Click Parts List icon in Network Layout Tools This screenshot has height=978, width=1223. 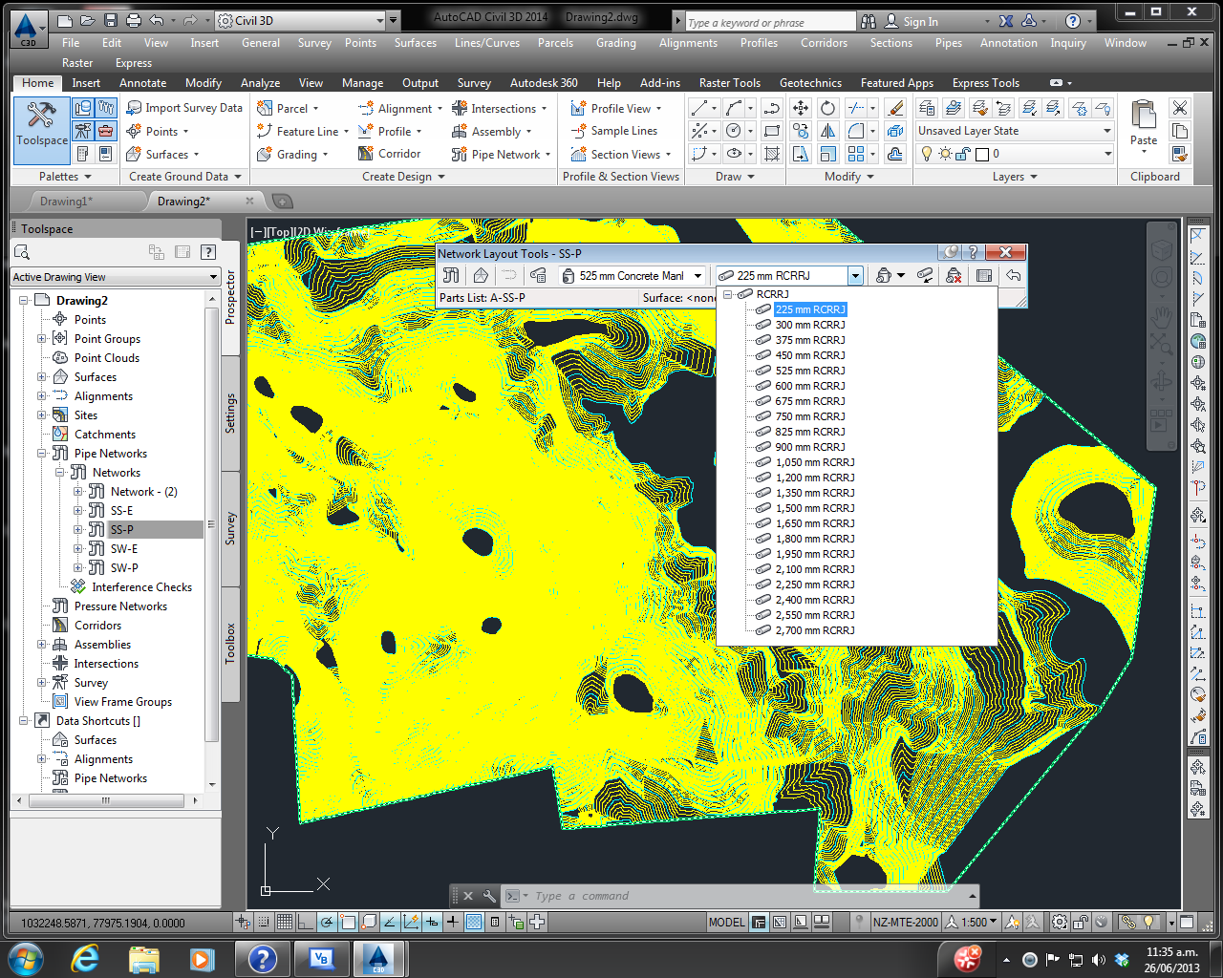point(539,275)
